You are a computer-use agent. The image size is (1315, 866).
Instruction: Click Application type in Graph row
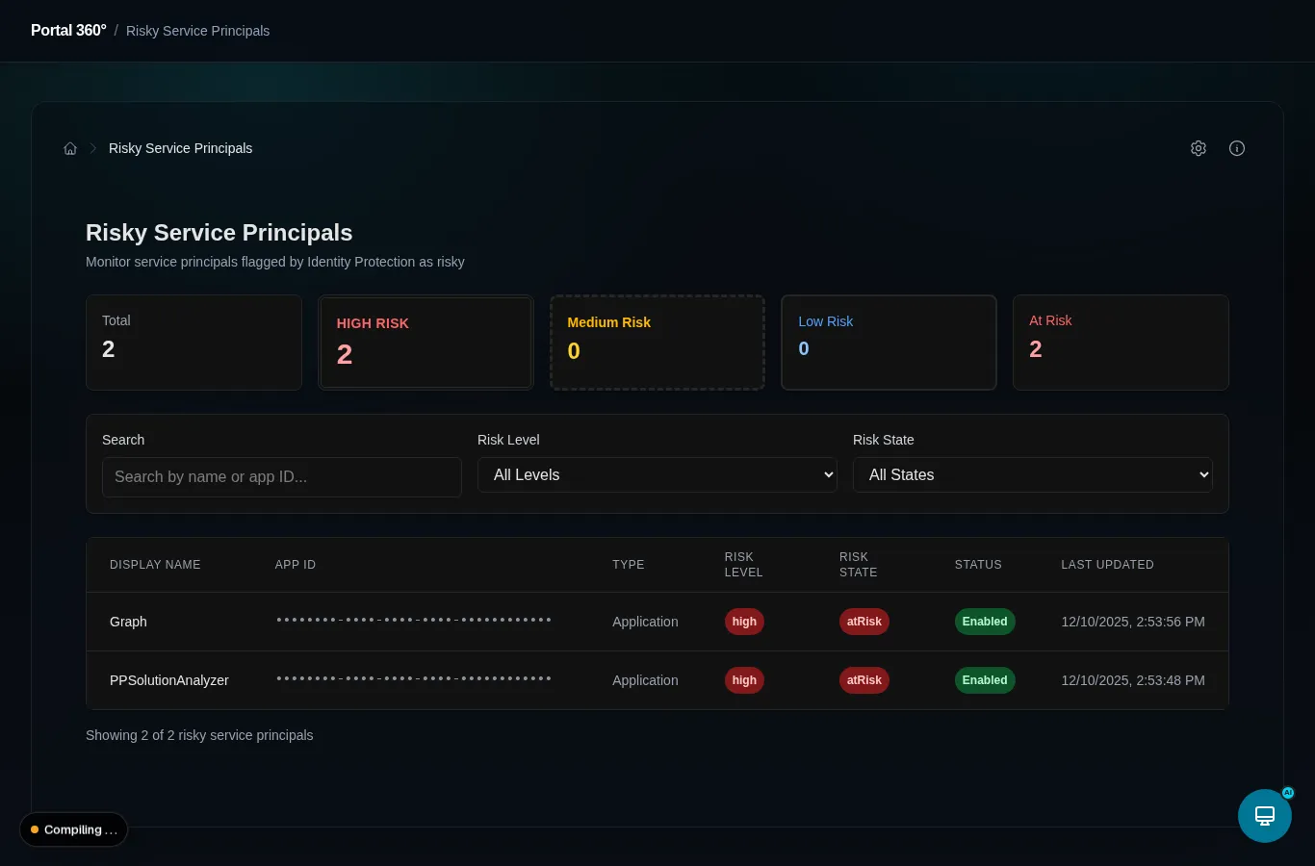click(645, 622)
